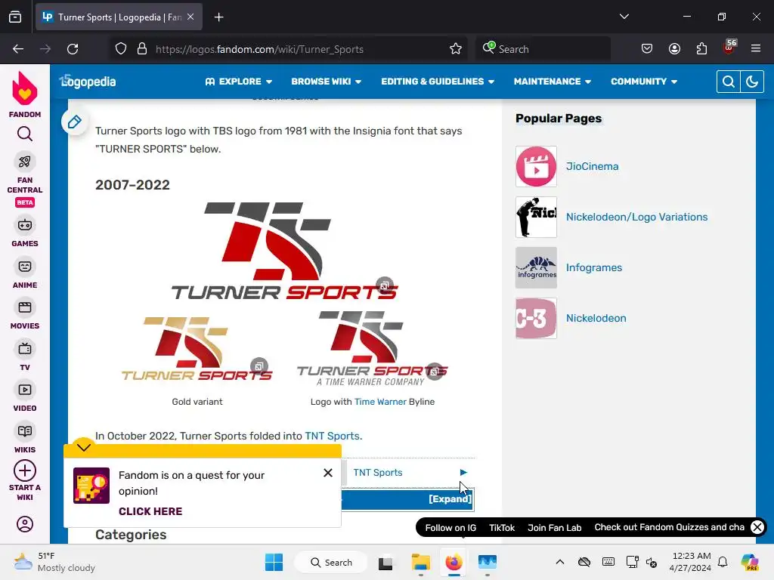Bookmark this page with the star icon

(456, 49)
